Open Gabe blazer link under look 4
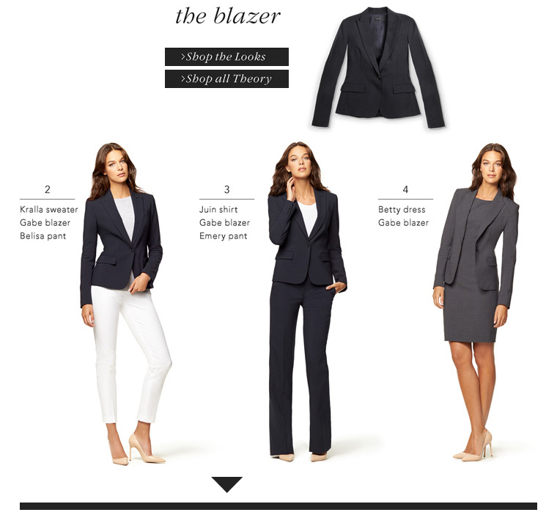557x515 pixels. click(x=404, y=222)
